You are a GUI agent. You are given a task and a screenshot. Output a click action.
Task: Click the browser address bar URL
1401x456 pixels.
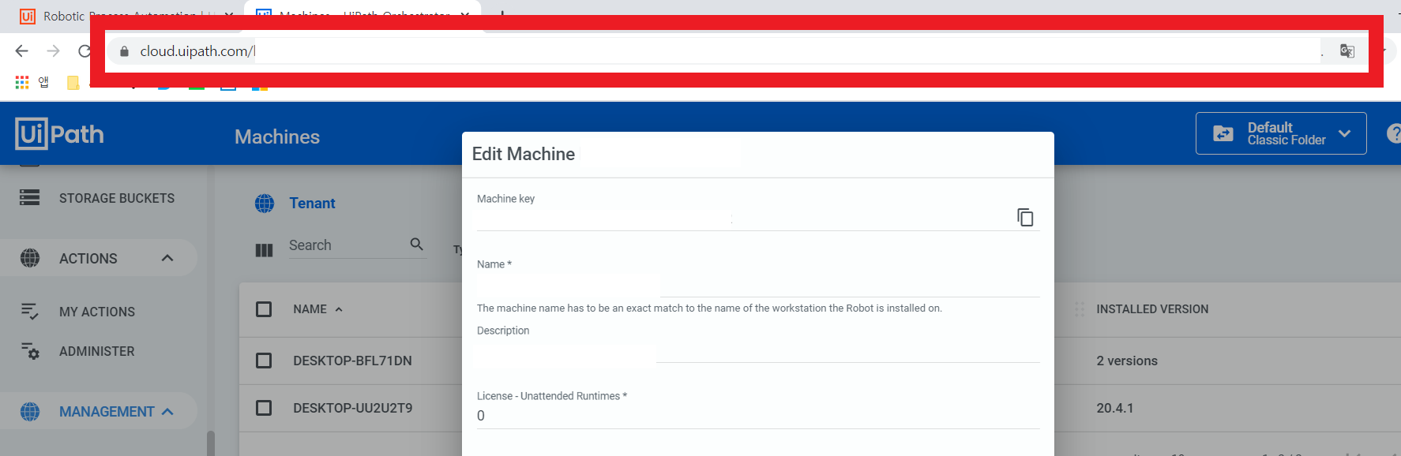tap(197, 51)
